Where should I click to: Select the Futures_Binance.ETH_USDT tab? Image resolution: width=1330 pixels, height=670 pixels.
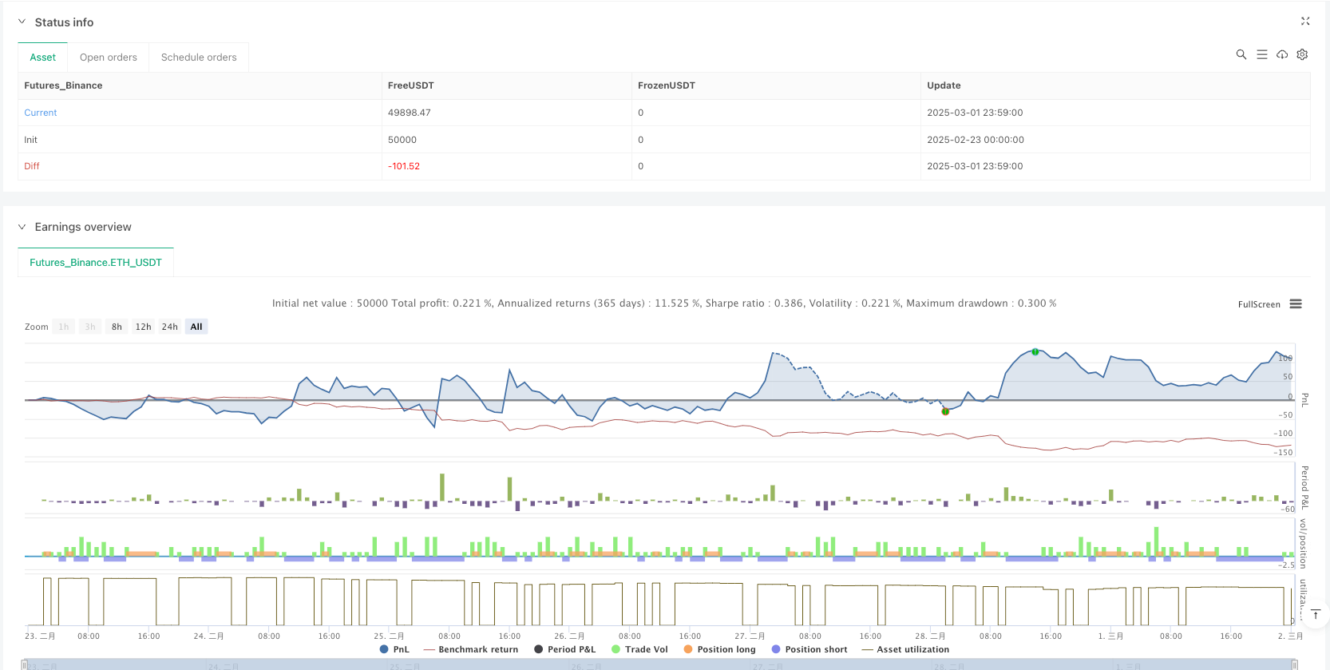click(96, 263)
